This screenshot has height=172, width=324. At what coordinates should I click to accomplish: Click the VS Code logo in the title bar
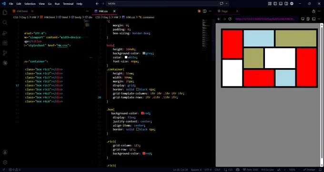click(3, 4)
